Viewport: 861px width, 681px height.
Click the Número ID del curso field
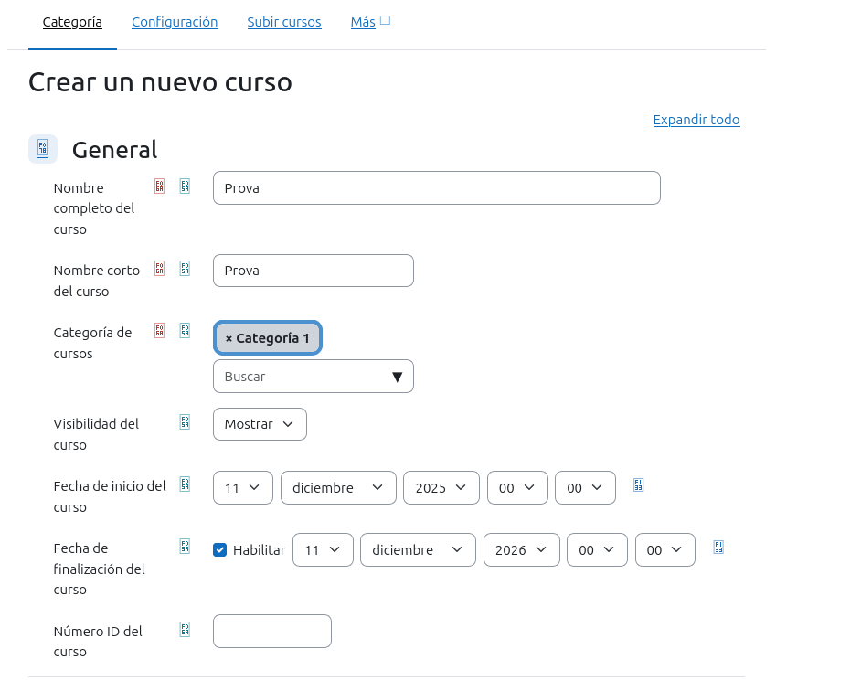point(272,632)
